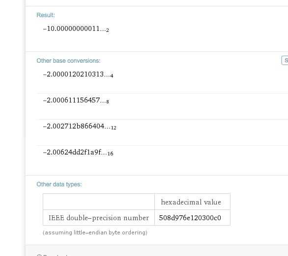This screenshot has width=288, height=256.
Task: Click the empty top-left table header cell
Action: [99, 202]
